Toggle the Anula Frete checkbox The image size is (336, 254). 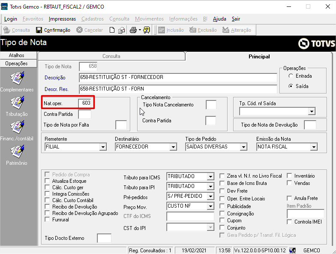click(289, 198)
